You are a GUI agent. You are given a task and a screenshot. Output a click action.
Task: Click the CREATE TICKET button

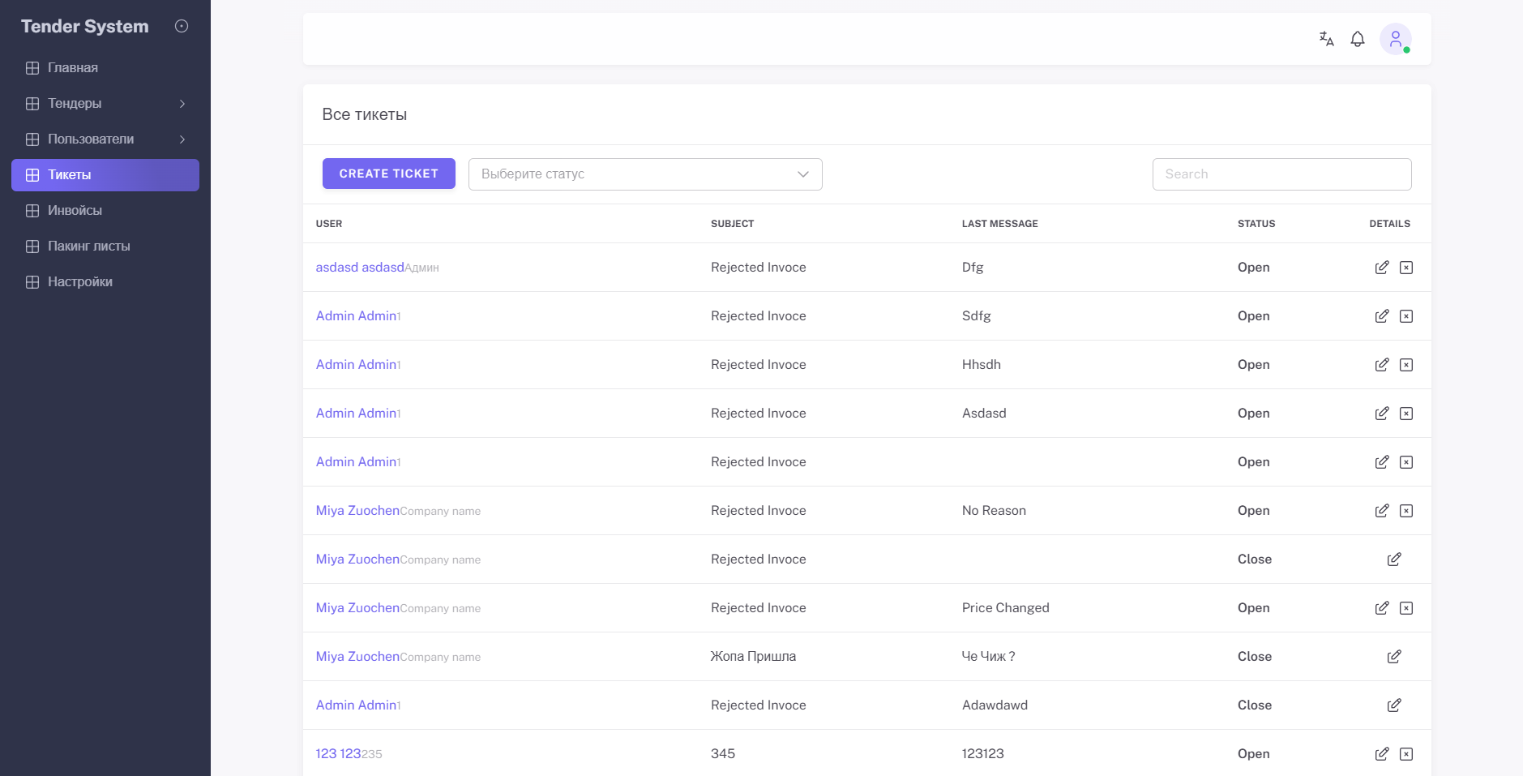(x=389, y=174)
